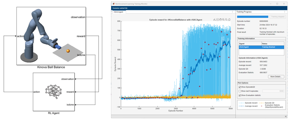The width and height of the screenshot is (289, 120).
Task: Select the TRAINING MONITOR ribbon tab
Action: (120, 8)
